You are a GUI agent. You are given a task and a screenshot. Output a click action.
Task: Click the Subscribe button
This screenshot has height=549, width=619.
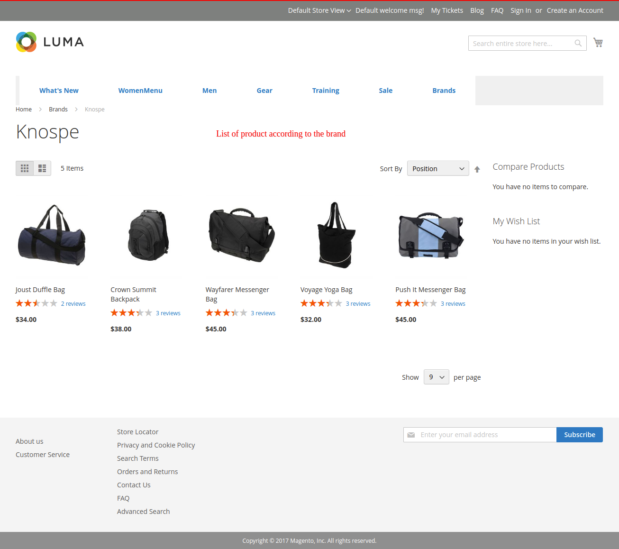579,435
